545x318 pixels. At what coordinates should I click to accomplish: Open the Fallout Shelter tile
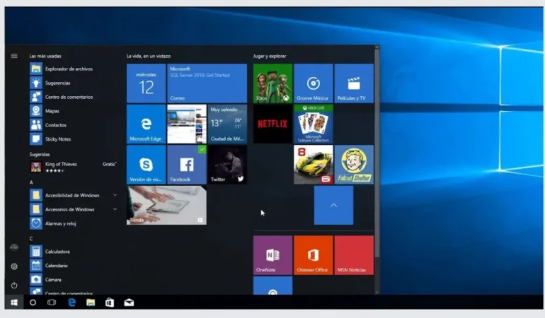tap(354, 165)
